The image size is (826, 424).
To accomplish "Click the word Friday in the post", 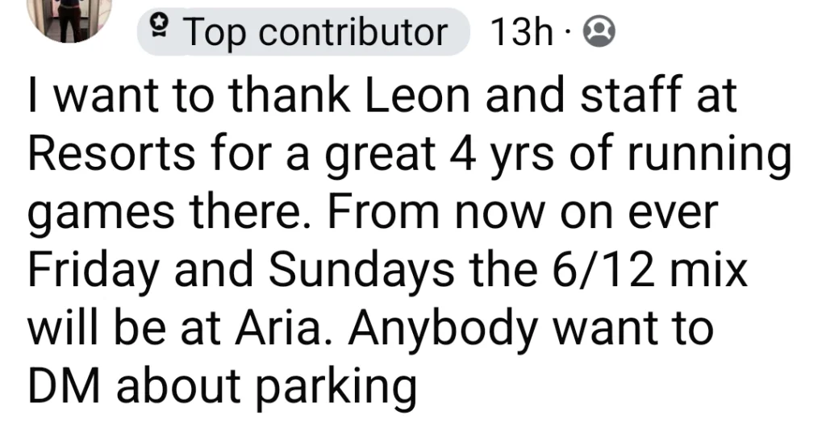I will (93, 271).
